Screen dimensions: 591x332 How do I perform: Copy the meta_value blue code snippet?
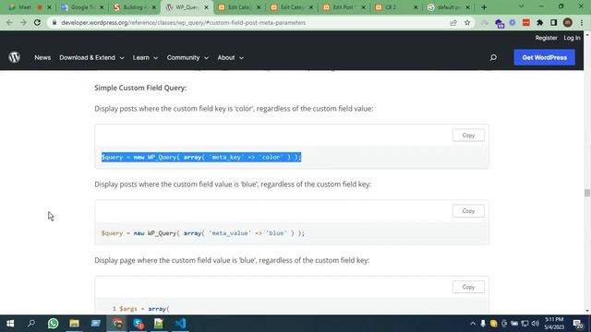468,211
